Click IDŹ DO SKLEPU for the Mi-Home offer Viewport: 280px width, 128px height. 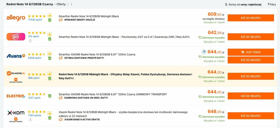(x=251, y=76)
